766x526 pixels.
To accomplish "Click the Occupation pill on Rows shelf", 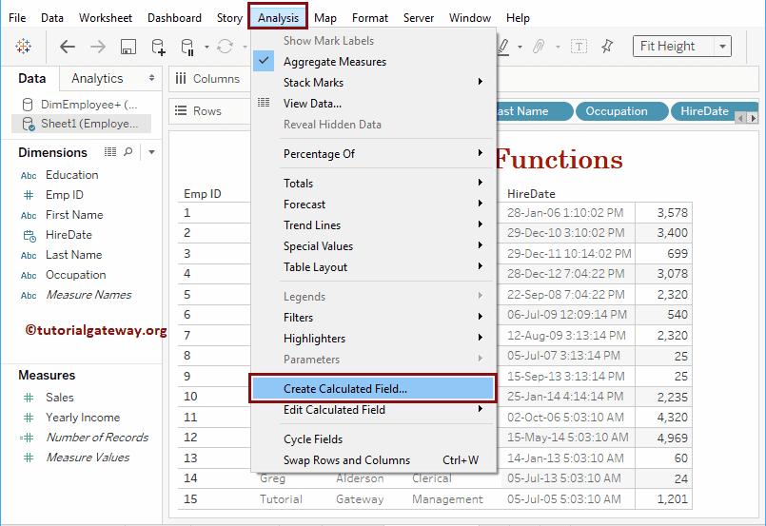I will pyautogui.click(x=621, y=111).
